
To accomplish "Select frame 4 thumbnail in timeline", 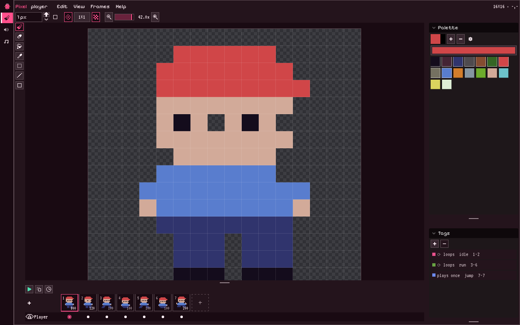I will point(126,303).
